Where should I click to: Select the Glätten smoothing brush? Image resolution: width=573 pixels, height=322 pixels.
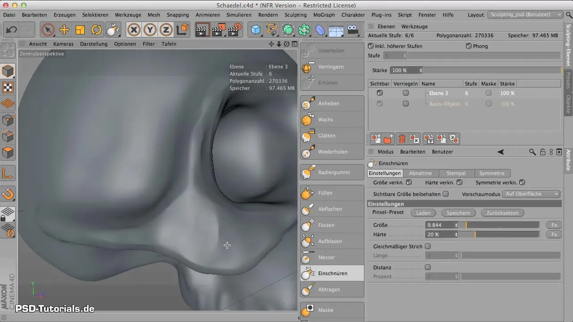point(332,136)
